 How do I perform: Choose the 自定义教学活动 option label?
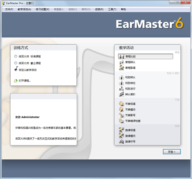point(28,70)
